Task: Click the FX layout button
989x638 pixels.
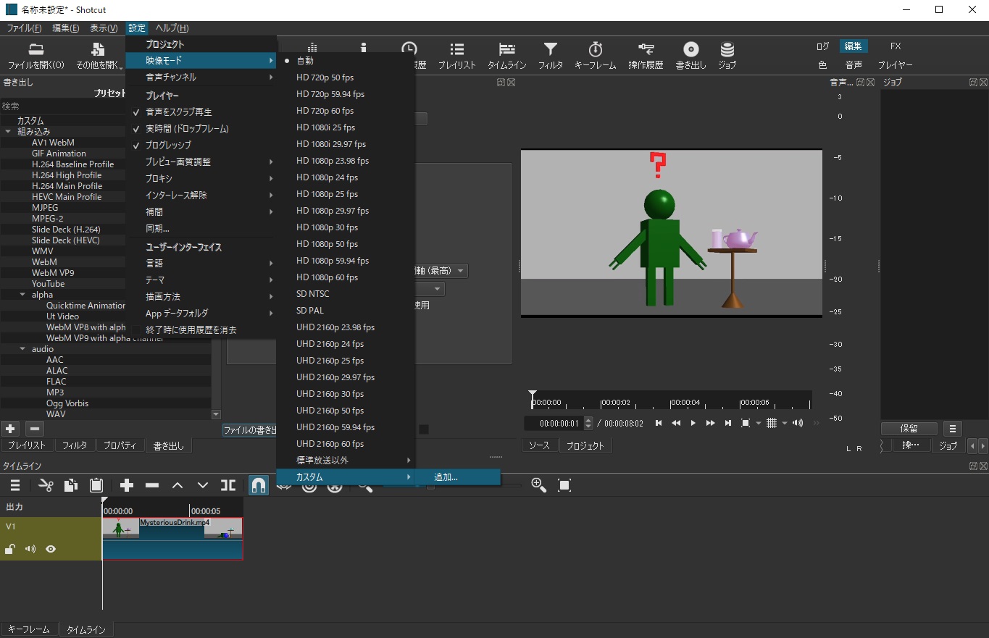Action: click(896, 46)
